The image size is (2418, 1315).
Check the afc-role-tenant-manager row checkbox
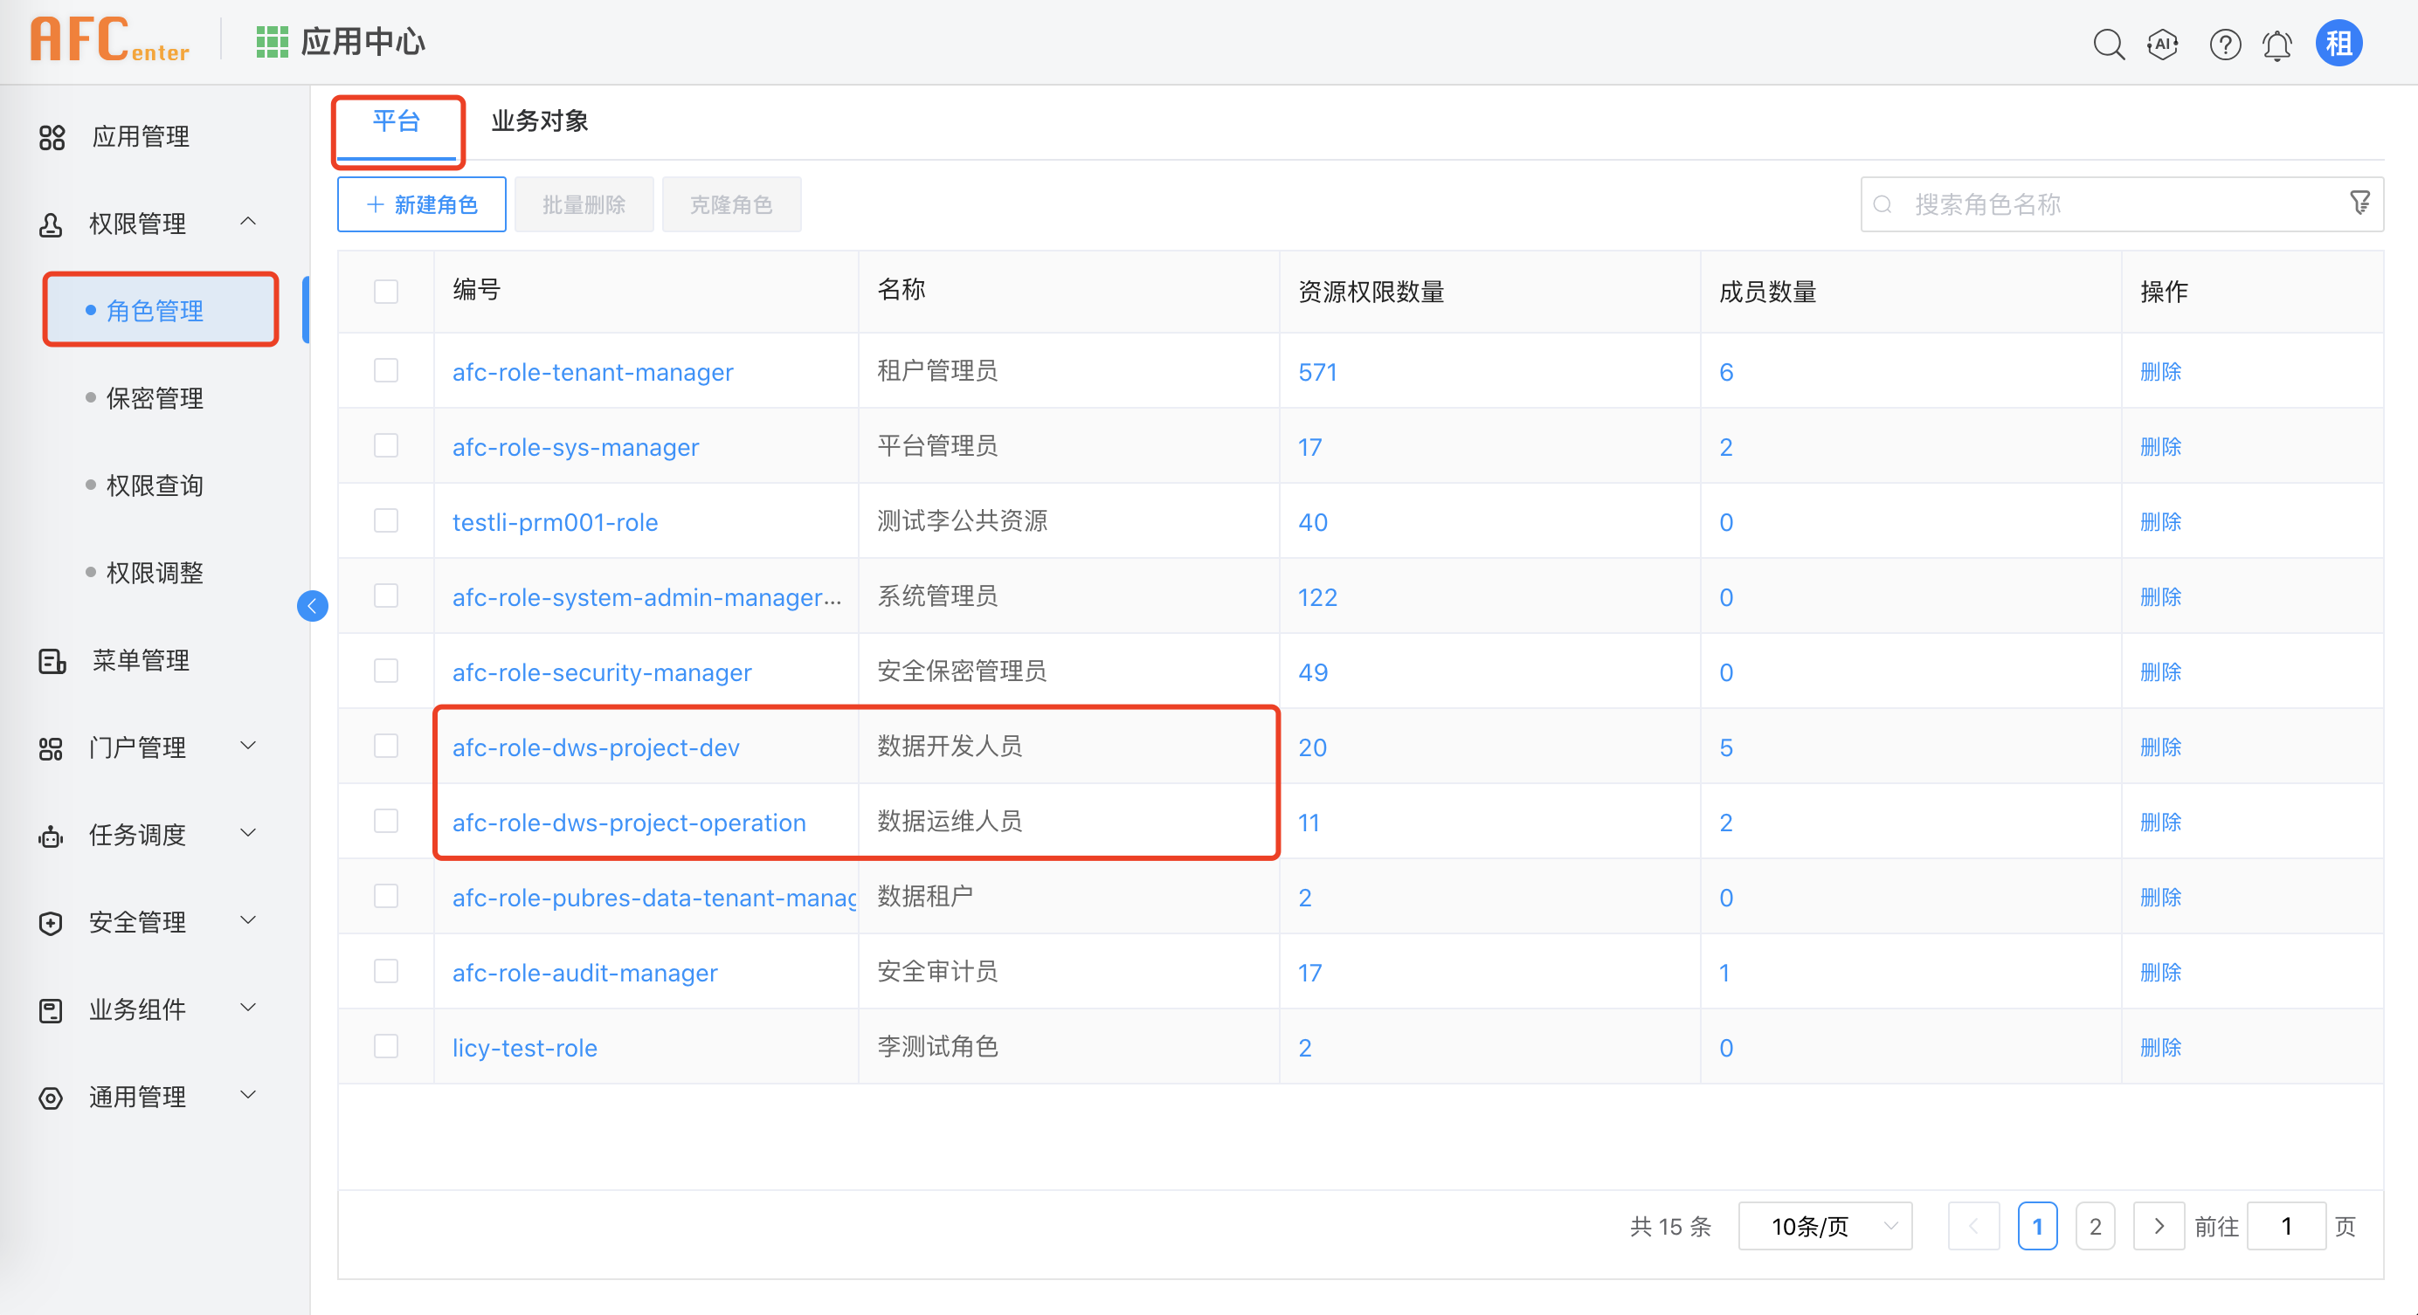click(386, 371)
